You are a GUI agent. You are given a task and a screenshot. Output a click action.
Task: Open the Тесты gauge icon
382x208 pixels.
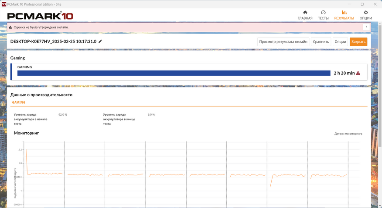pyautogui.click(x=323, y=13)
